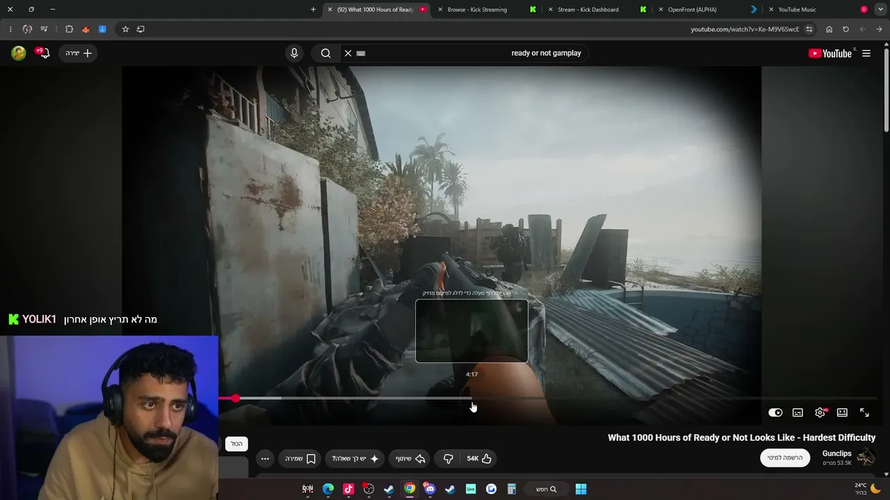Dislike the video with the thumbs-down icon

pos(448,458)
